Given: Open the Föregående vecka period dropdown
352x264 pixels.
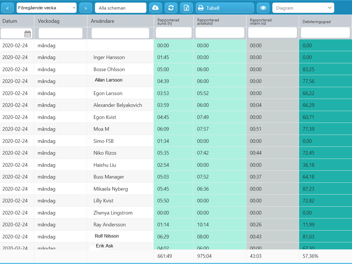Looking at the screenshot, I should coord(46,8).
